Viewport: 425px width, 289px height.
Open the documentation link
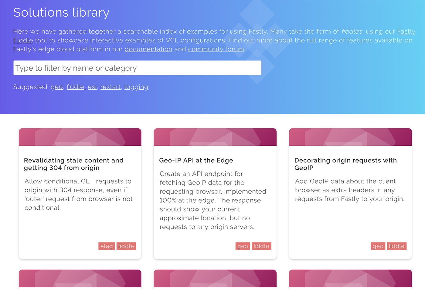(x=148, y=49)
